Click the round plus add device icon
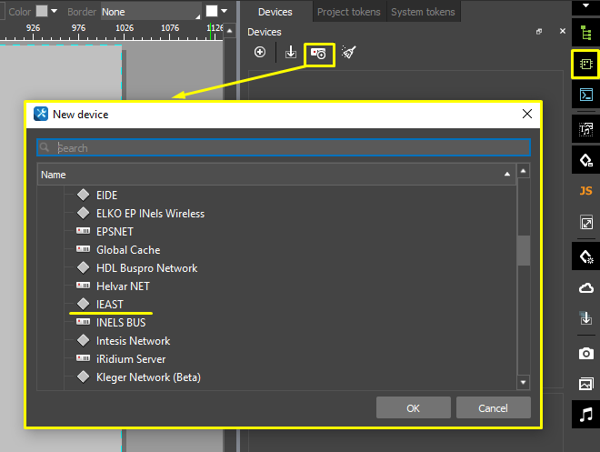Image resolution: width=600 pixels, height=452 pixels. (x=260, y=53)
